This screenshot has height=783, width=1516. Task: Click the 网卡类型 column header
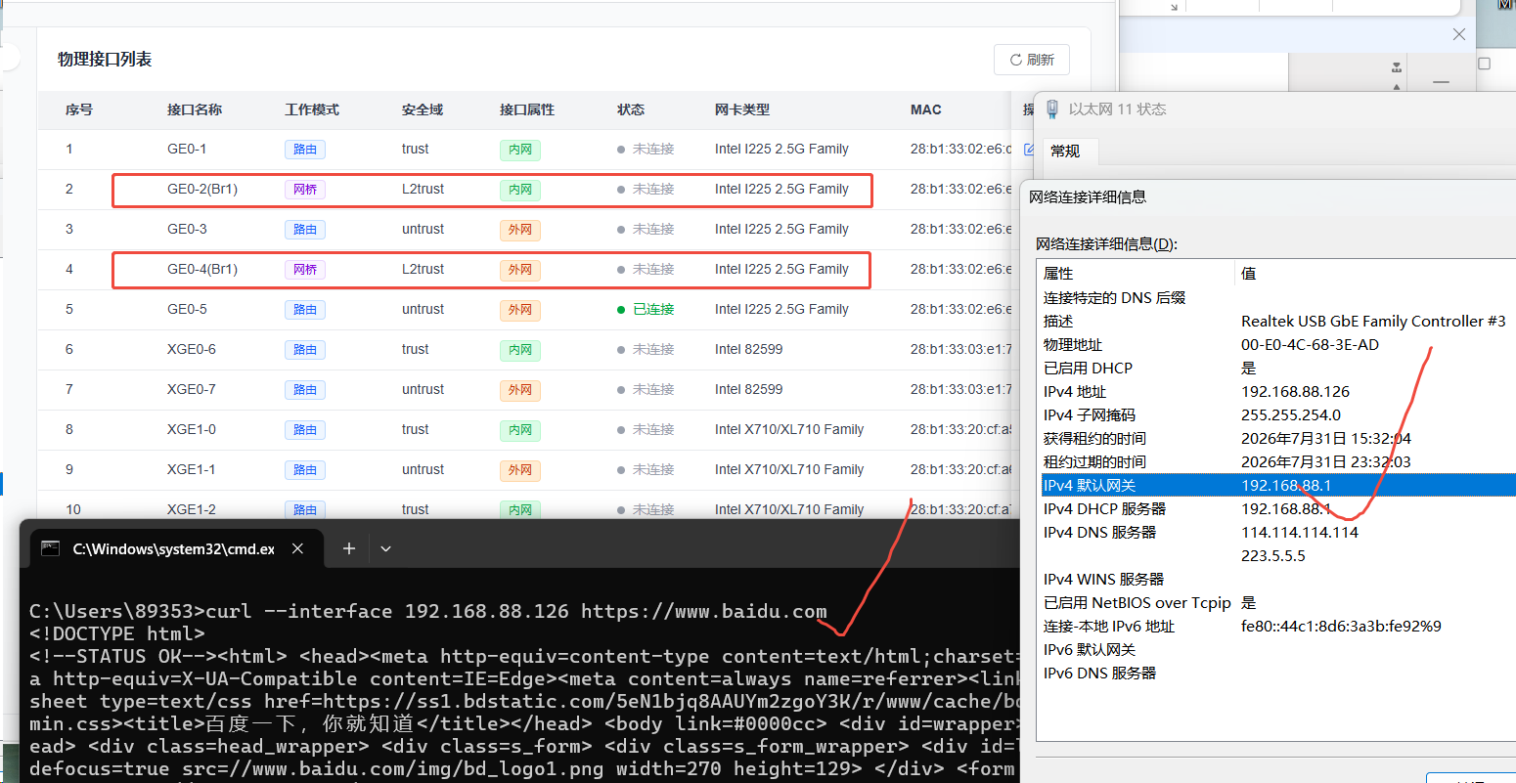pos(742,109)
